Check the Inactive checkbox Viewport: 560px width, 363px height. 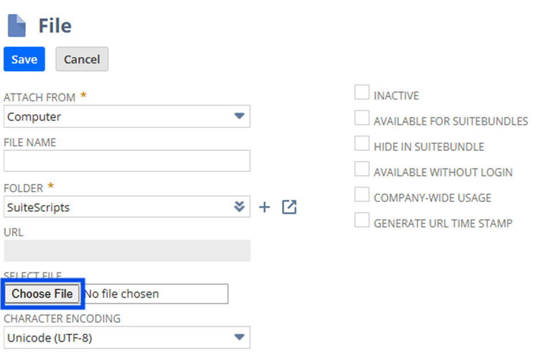[362, 92]
